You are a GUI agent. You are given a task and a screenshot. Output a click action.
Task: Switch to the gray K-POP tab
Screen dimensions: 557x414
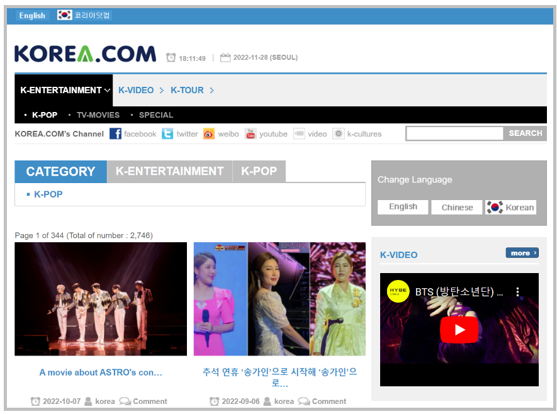coord(259,172)
